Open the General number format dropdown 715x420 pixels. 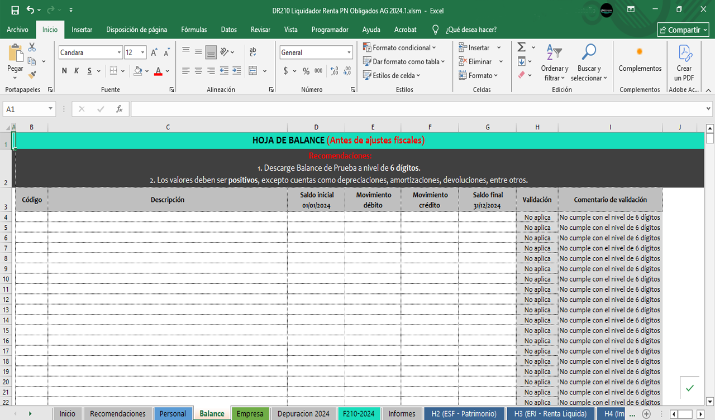349,52
